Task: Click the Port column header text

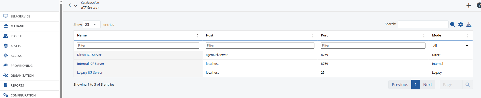Action: [324, 35]
